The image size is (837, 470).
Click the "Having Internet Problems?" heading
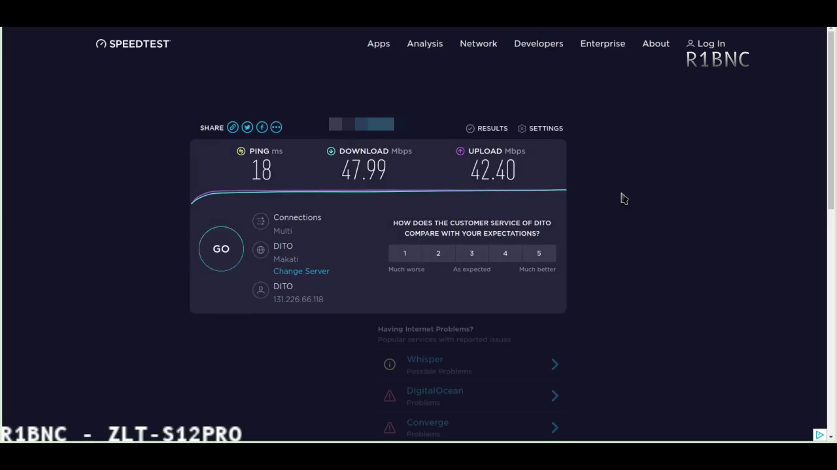pyautogui.click(x=425, y=329)
